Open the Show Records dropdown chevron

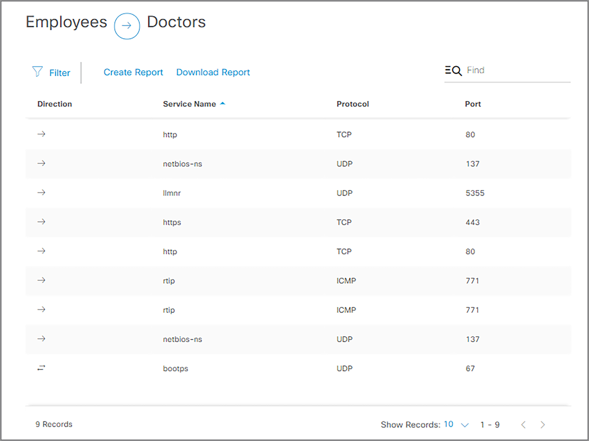coord(465,425)
